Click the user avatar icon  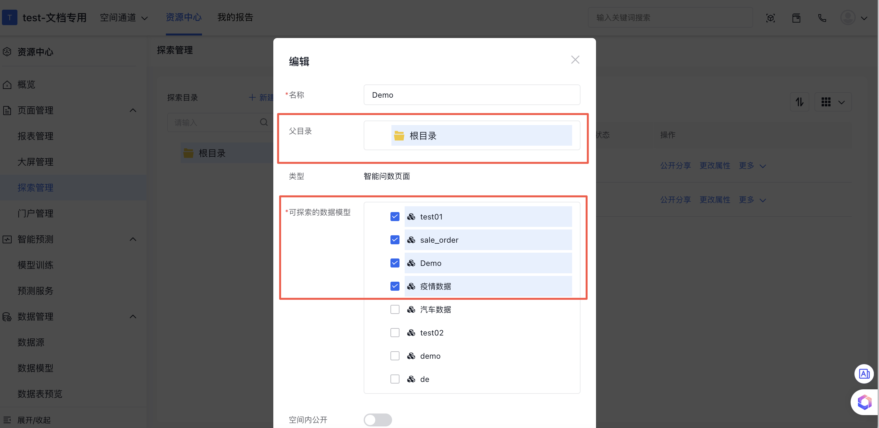click(x=848, y=18)
